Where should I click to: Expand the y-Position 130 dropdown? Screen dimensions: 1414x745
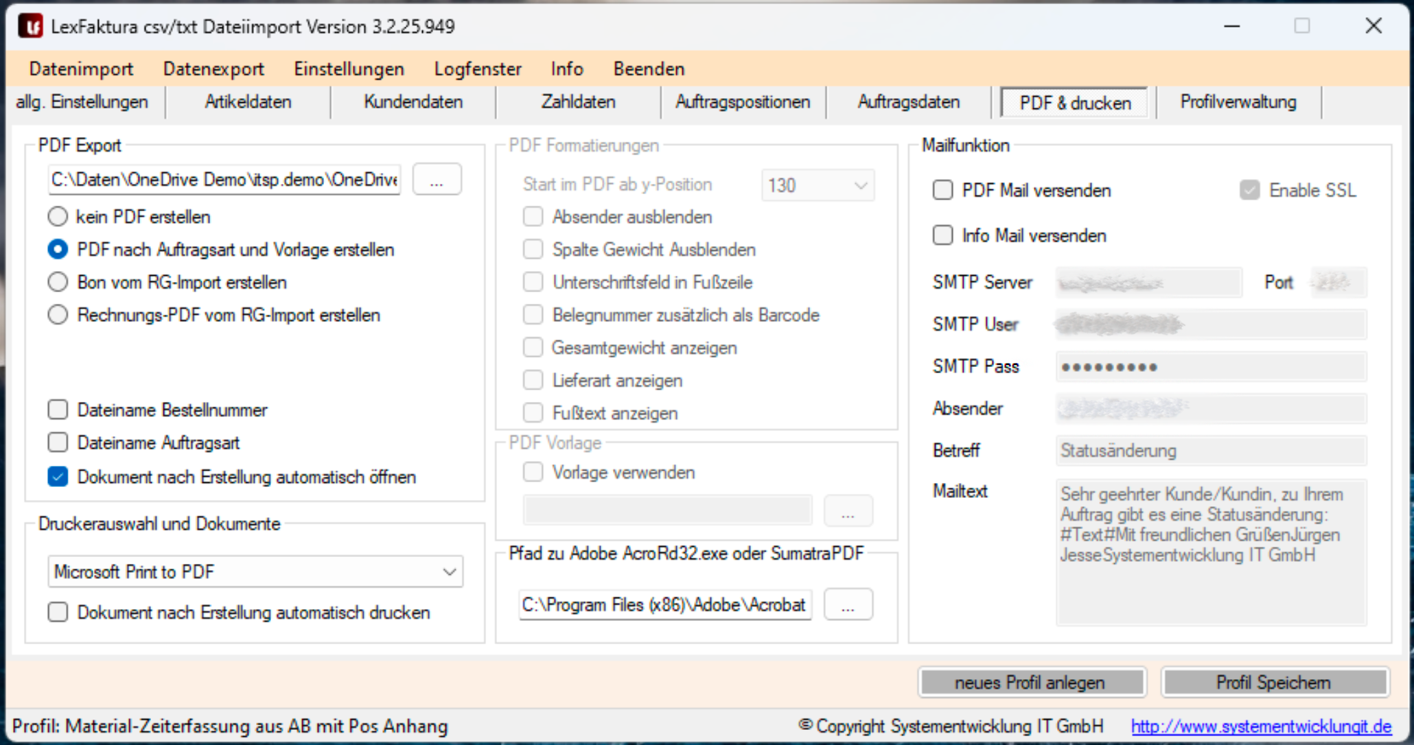[860, 185]
